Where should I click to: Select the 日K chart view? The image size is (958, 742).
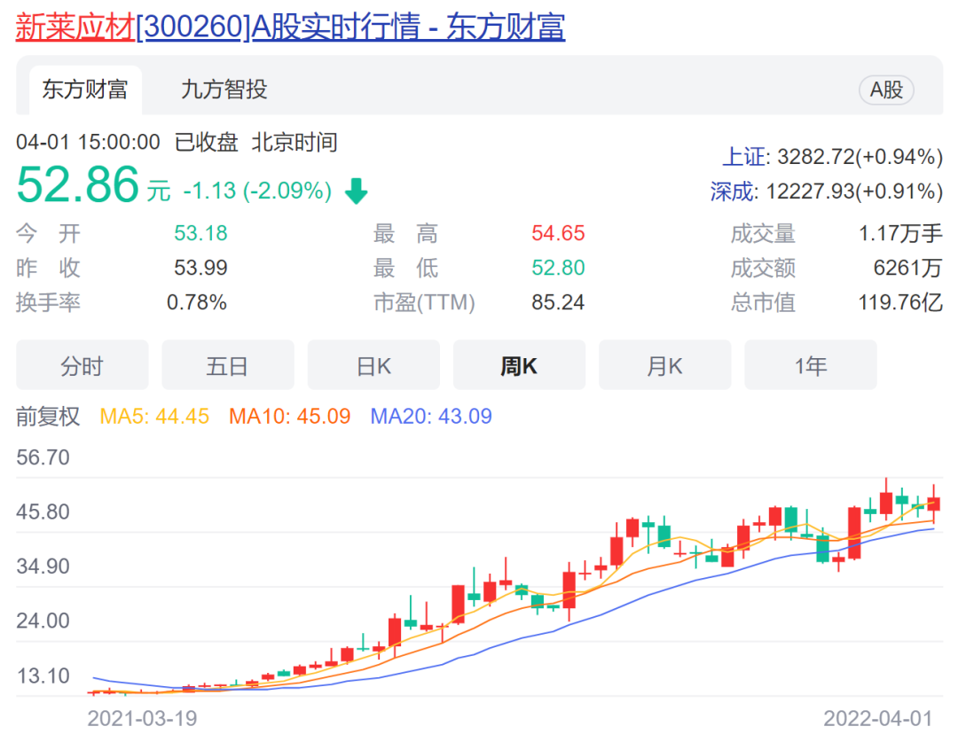373,366
